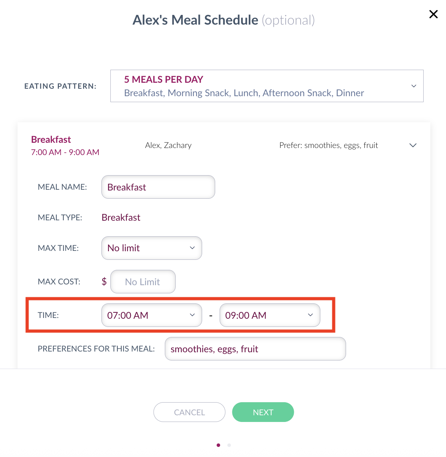Open the 09:00 AM end time dropdown
This screenshot has height=457, width=446.
coord(270,315)
